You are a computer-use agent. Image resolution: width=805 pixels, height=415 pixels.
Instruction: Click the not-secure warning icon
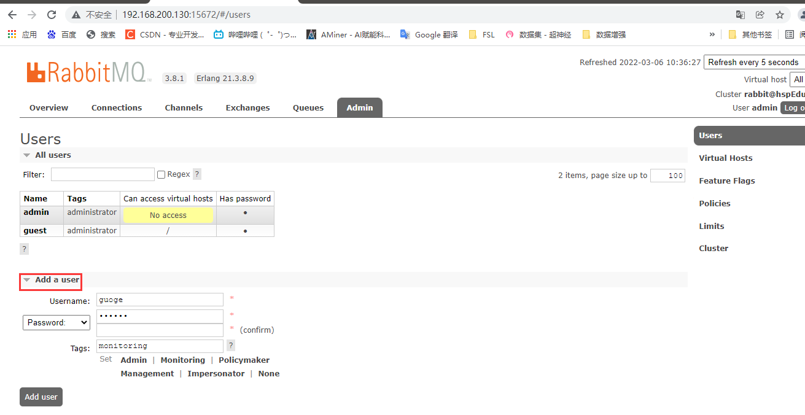(x=76, y=15)
